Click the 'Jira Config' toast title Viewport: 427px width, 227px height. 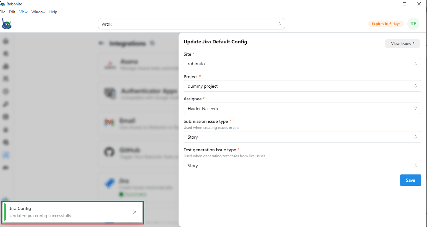(x=20, y=208)
